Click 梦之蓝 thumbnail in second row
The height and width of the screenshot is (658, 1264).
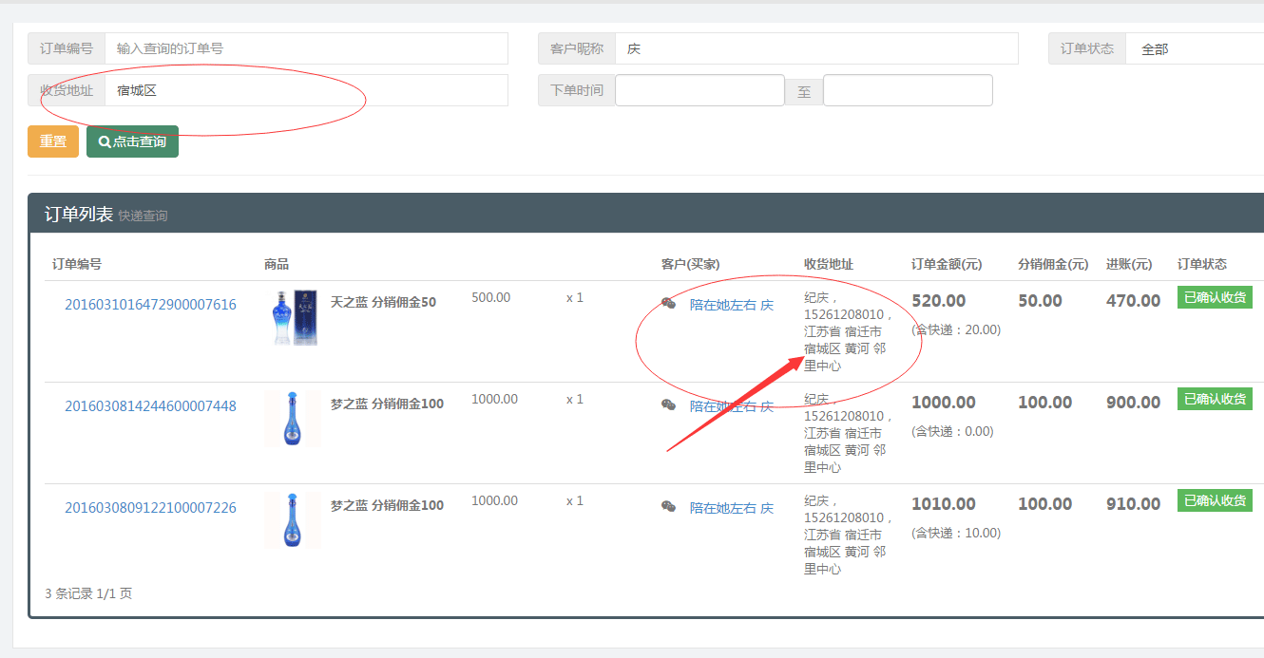pos(293,419)
